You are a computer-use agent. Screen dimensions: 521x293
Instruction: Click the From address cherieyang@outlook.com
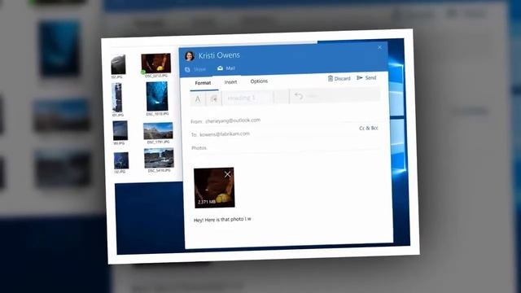tap(233, 120)
